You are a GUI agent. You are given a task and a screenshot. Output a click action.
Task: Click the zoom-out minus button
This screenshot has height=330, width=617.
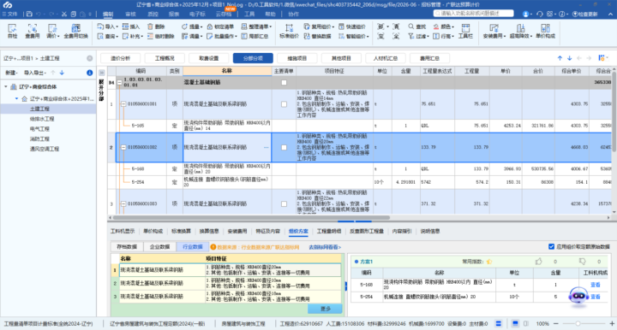tap(556, 324)
